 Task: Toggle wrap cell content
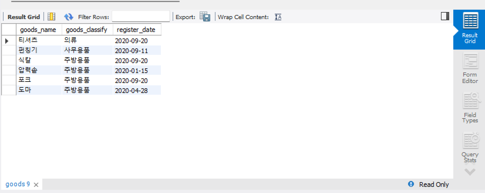click(278, 17)
